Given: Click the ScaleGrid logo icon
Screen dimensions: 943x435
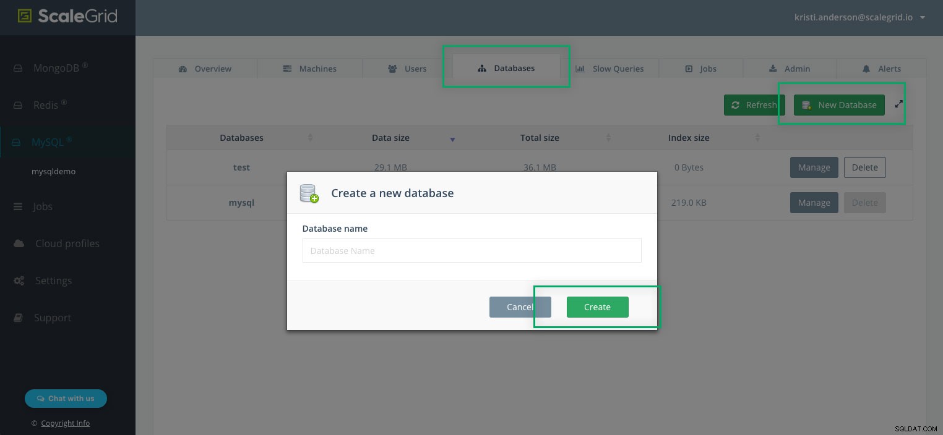Looking at the screenshot, I should point(24,16).
